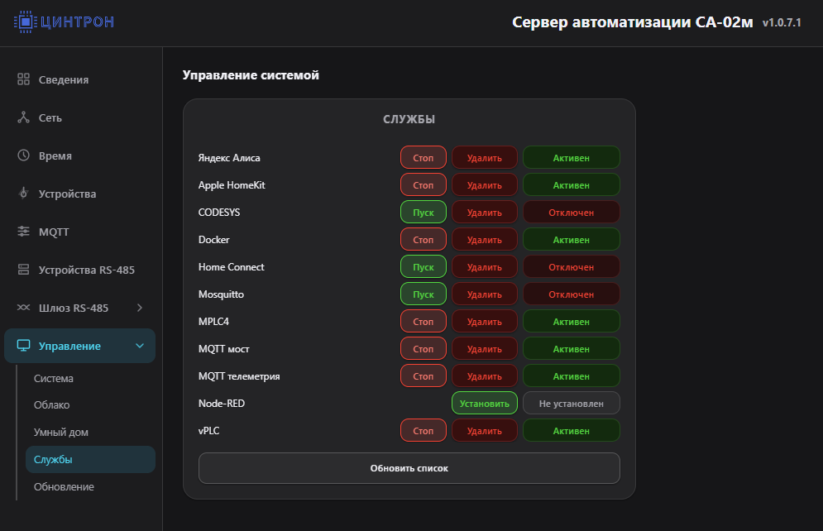Click the Сеть network icon
The height and width of the screenshot is (531, 823).
click(24, 117)
